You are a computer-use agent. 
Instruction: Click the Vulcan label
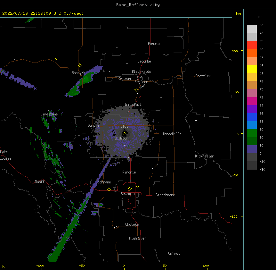click(174, 254)
